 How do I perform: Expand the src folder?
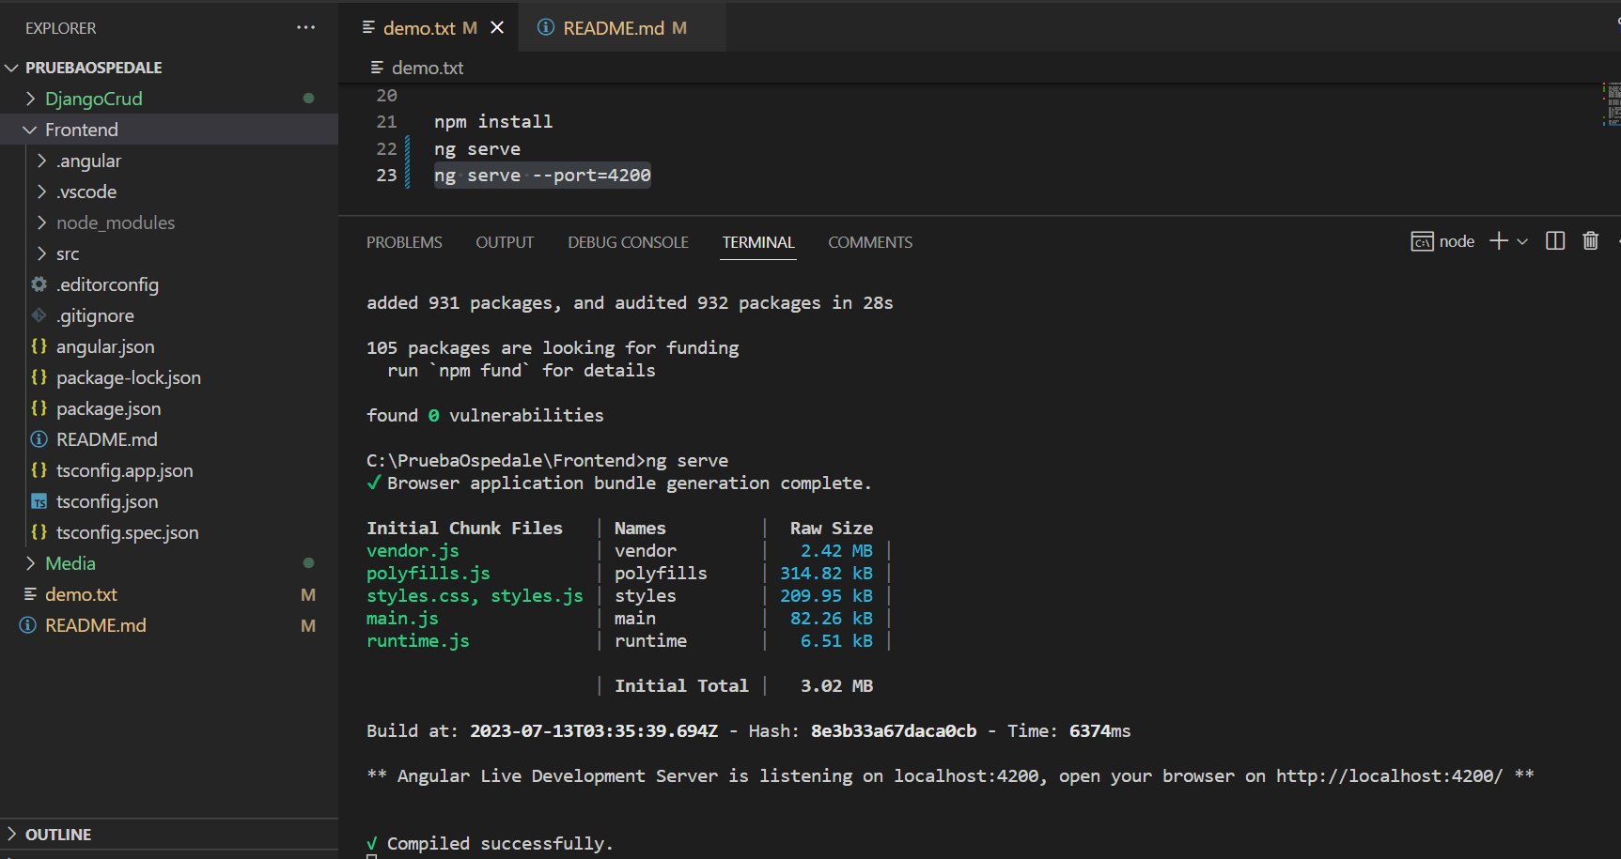coord(41,253)
